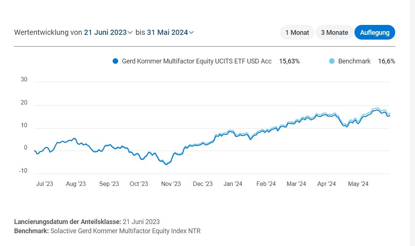Click the vertical scrollbar on right edge
415x246 pixels.
412,123
